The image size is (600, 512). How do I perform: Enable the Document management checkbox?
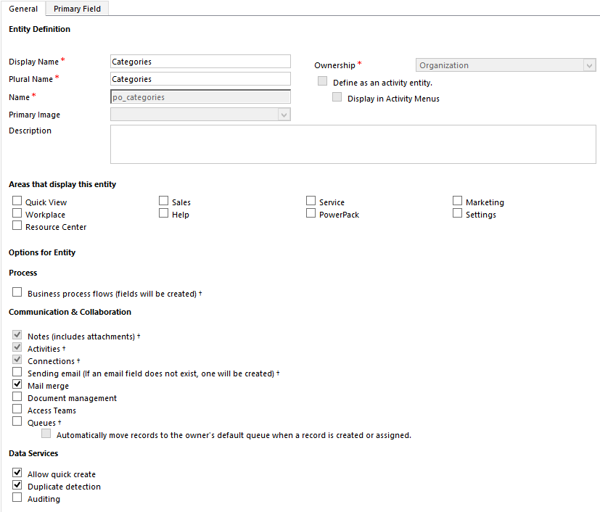pyautogui.click(x=17, y=397)
